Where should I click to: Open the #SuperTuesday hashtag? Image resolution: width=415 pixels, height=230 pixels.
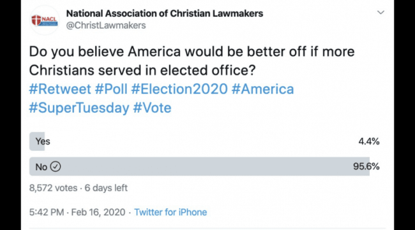(79, 108)
